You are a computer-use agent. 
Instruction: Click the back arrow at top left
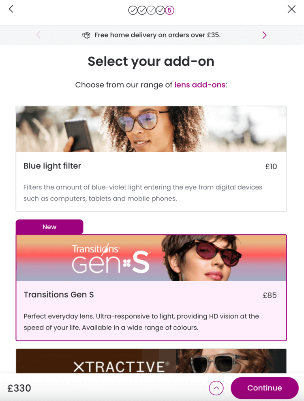pos(11,9)
